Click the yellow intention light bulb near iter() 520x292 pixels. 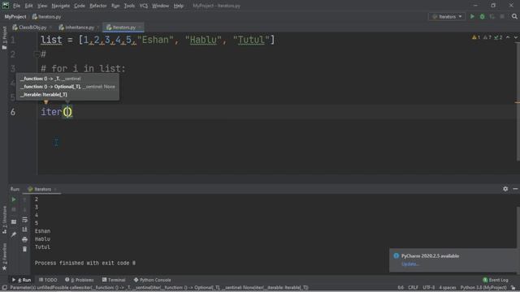point(45,101)
